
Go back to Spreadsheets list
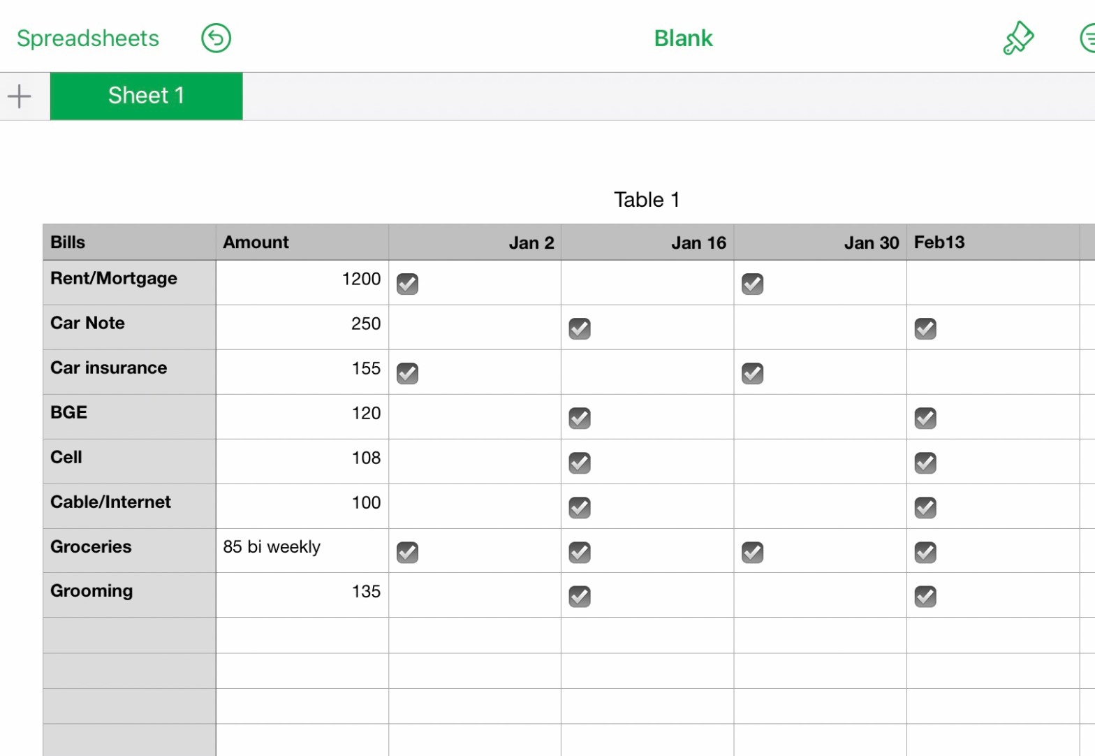pyautogui.click(x=88, y=38)
